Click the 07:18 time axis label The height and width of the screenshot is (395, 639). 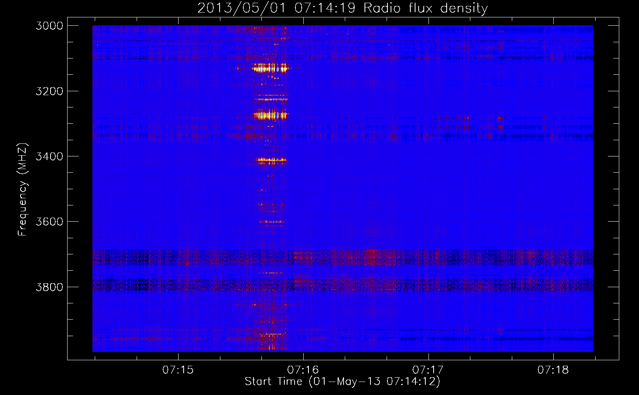(x=553, y=370)
